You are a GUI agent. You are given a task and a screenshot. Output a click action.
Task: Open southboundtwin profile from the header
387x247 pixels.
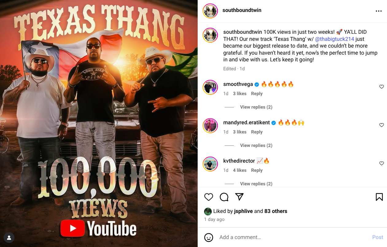click(242, 10)
